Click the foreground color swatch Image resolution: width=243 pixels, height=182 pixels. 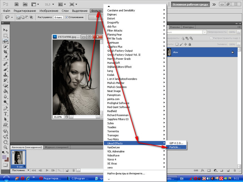[4, 157]
